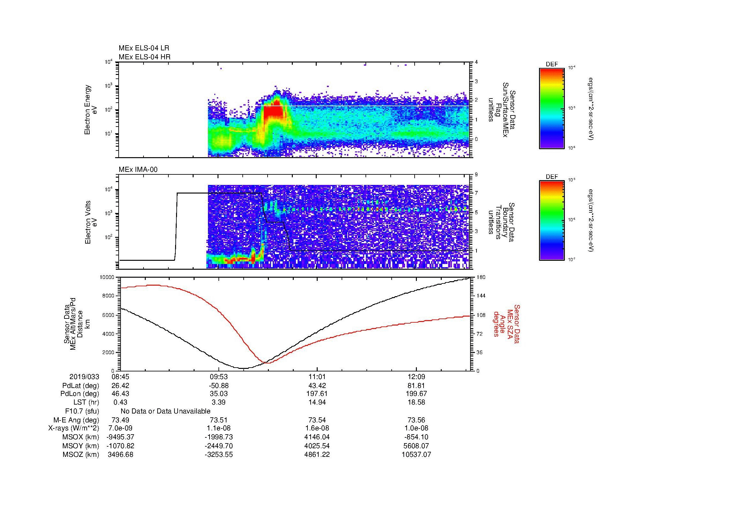The image size is (746, 527).
Task: Select the "MSOY (km)" row label
Action: pyautogui.click(x=81, y=446)
